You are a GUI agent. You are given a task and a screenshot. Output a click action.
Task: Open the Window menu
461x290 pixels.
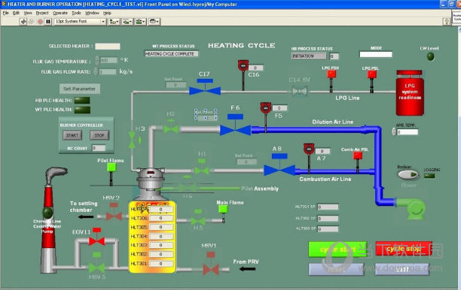tap(92, 13)
